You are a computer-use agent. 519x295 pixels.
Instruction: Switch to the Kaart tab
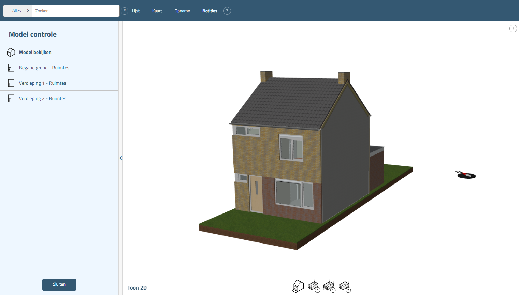point(157,11)
